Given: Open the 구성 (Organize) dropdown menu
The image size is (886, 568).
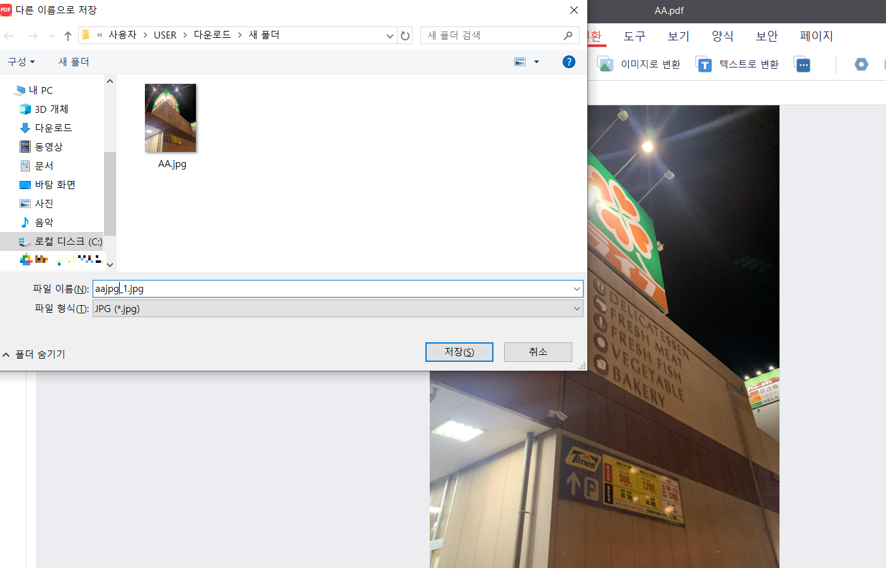Looking at the screenshot, I should click(21, 61).
